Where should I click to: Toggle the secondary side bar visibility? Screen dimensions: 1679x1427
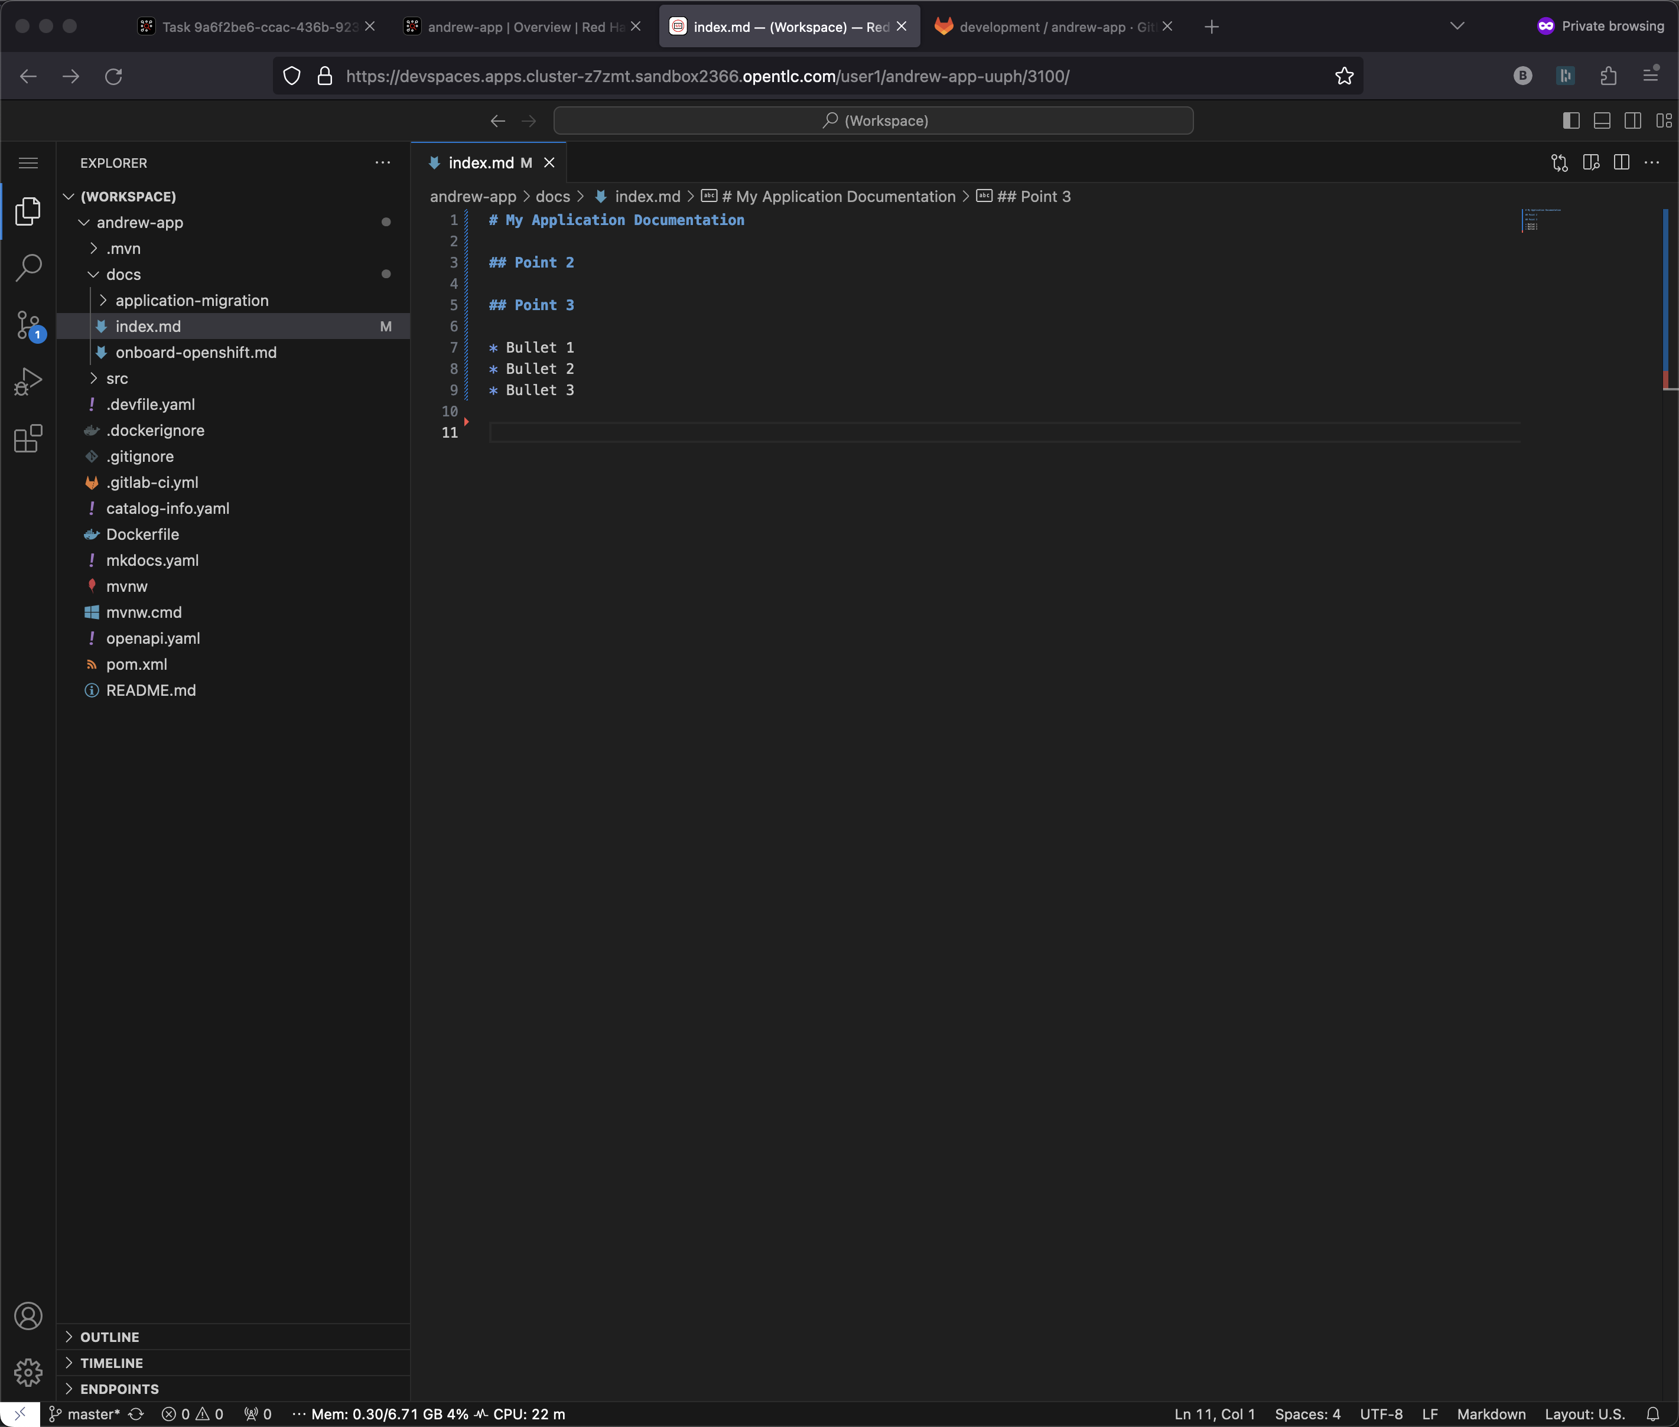point(1633,120)
